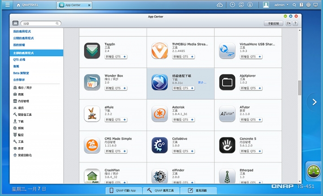This screenshot has width=323, height=196.
Task: Click the App Center search field
Action: pos(41,23)
